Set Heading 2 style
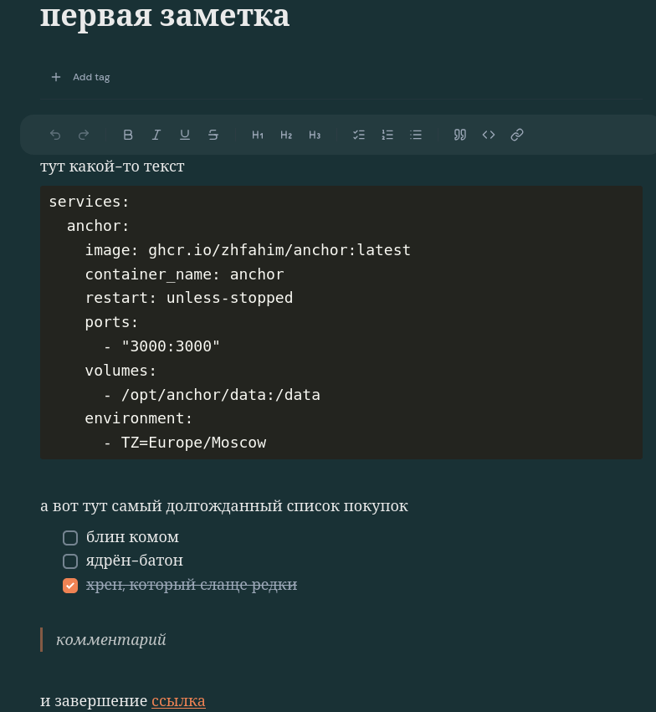The width and height of the screenshot is (656, 712). 286,135
